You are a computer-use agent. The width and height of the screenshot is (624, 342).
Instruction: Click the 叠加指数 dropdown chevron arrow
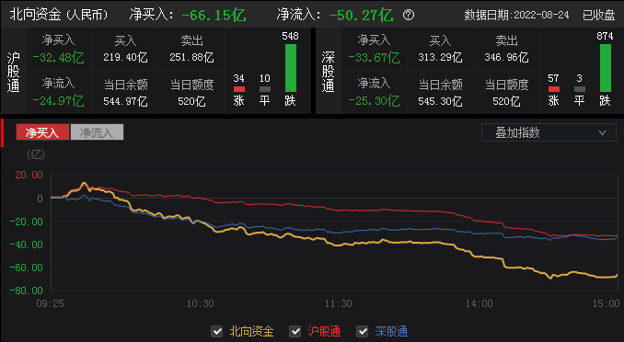click(602, 132)
